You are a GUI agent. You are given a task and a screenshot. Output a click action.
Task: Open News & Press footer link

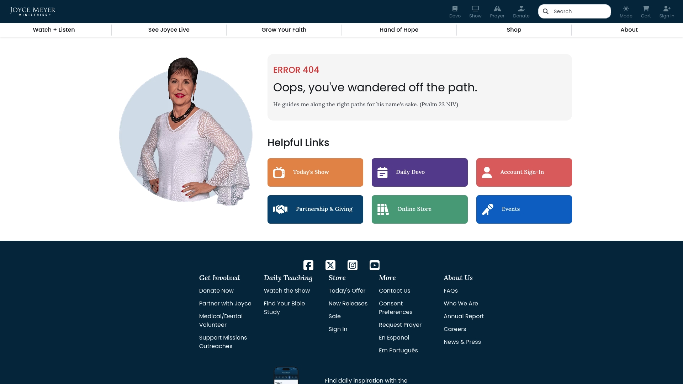tap(462, 342)
